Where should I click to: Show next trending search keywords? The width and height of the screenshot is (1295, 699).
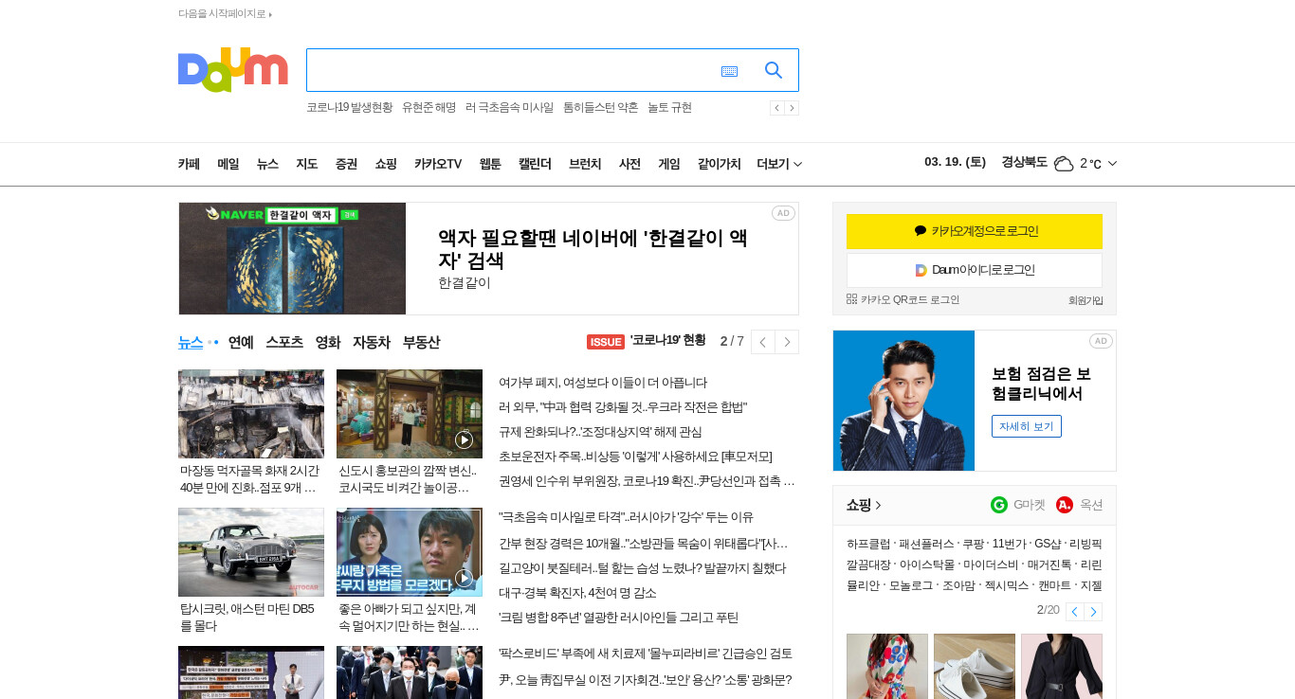click(x=792, y=108)
